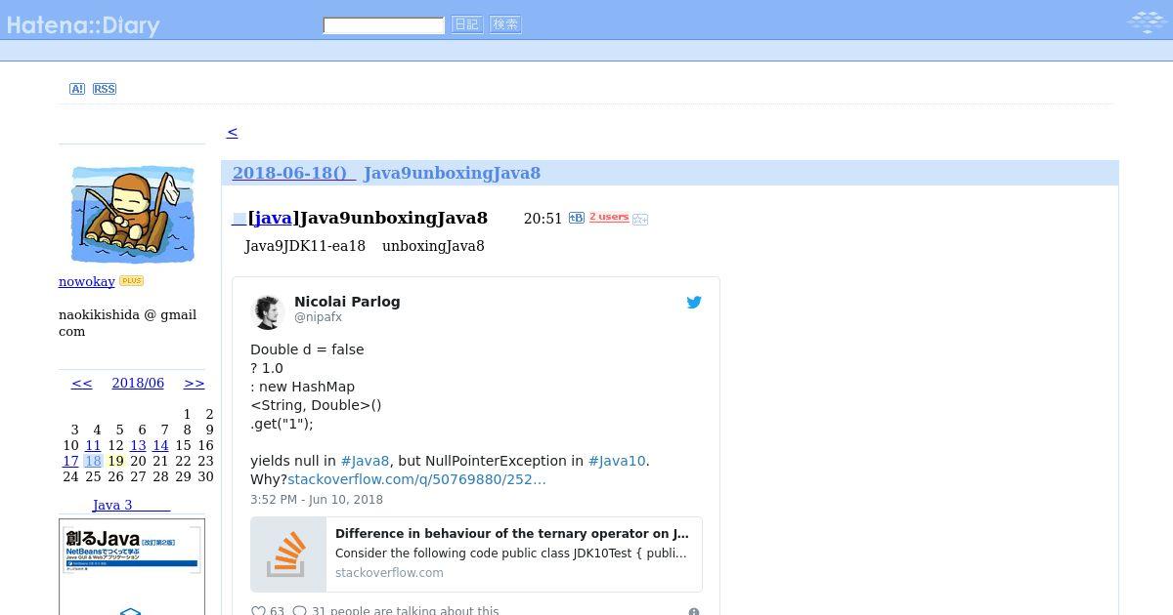Click the tweet timestamp 3:52 PM - Jun 10, 2018
This screenshot has height=615, width=1173.
point(317,500)
